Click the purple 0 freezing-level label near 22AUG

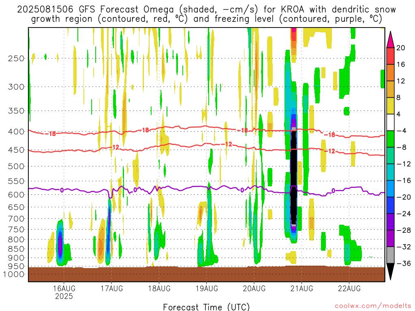(x=333, y=191)
